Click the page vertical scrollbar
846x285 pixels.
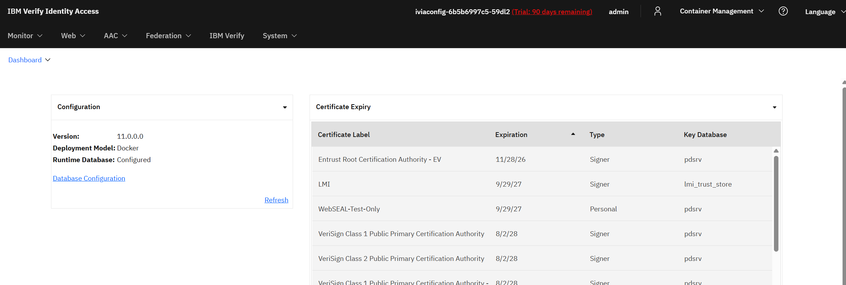[x=844, y=186]
